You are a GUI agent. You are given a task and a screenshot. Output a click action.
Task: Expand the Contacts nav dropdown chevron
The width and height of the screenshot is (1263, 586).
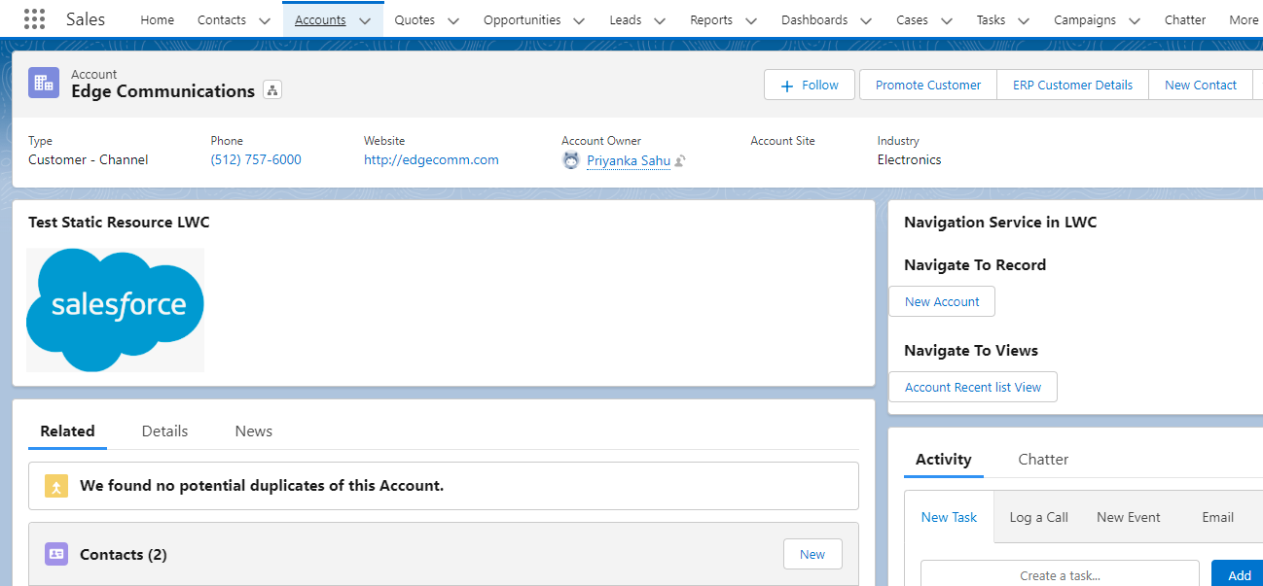pyautogui.click(x=264, y=20)
